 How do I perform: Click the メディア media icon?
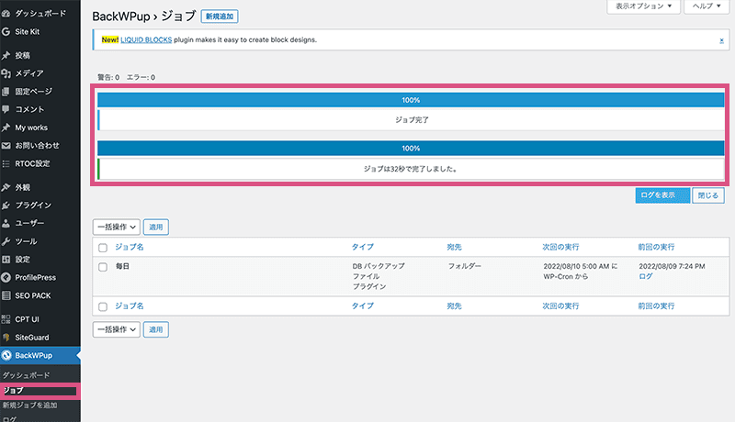(6, 73)
